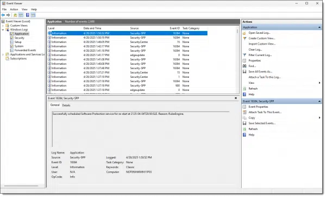Image resolution: width=326 pixels, height=197 pixels.
Task: Click the Event Viewer (Local) root icon
Action: (3, 21)
